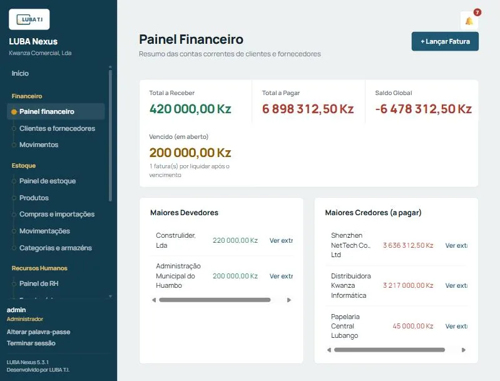500x381 pixels.
Task: Open Clientes e fornecedores
Action: coord(57,128)
